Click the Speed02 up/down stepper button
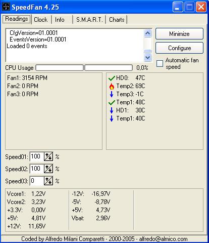Viewport: 209px width, 243px height. 48,169
